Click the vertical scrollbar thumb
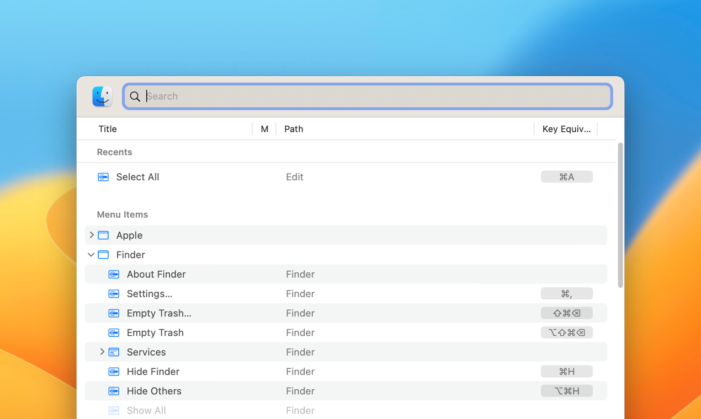701x419 pixels. click(620, 215)
